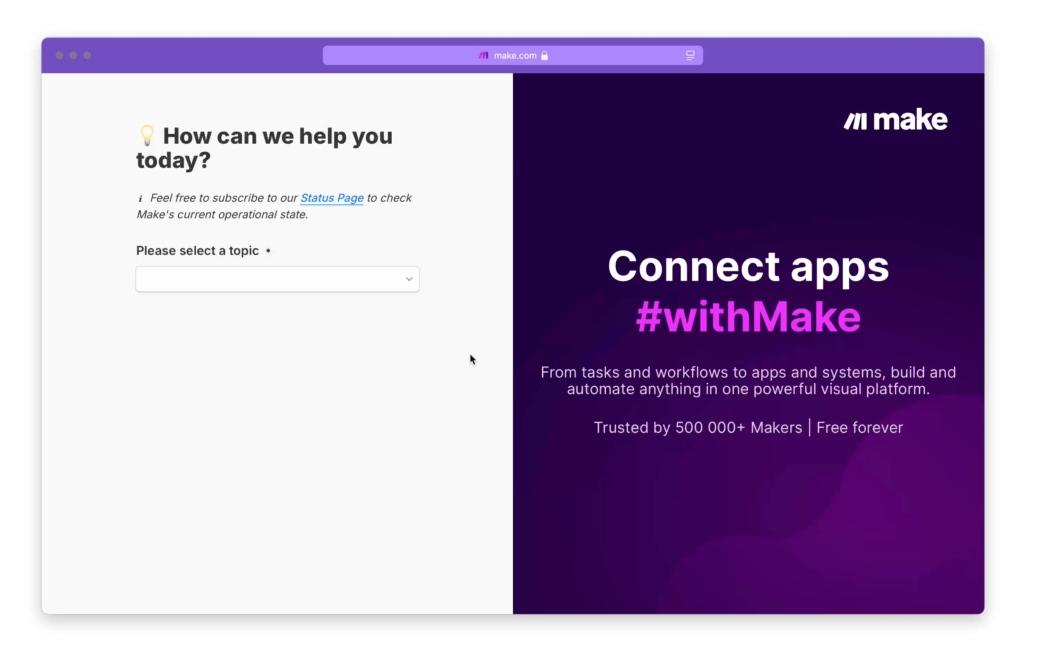Click the Make logo in the purple panel
The image size is (1037, 657).
click(x=895, y=119)
